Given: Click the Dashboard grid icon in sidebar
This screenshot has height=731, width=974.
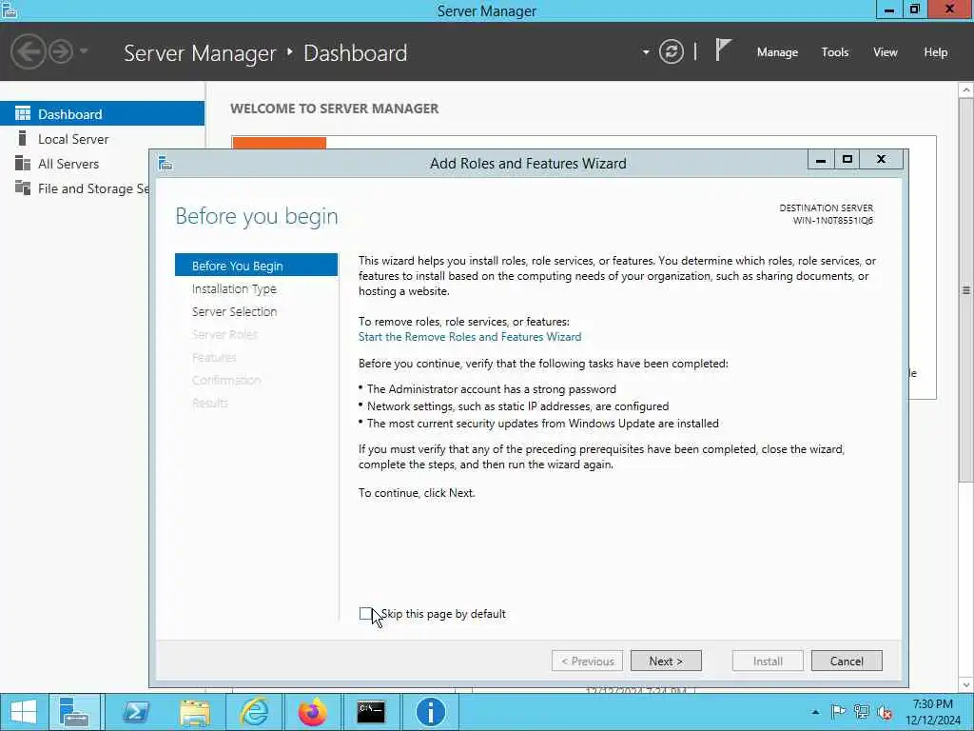Looking at the screenshot, I should point(23,113).
